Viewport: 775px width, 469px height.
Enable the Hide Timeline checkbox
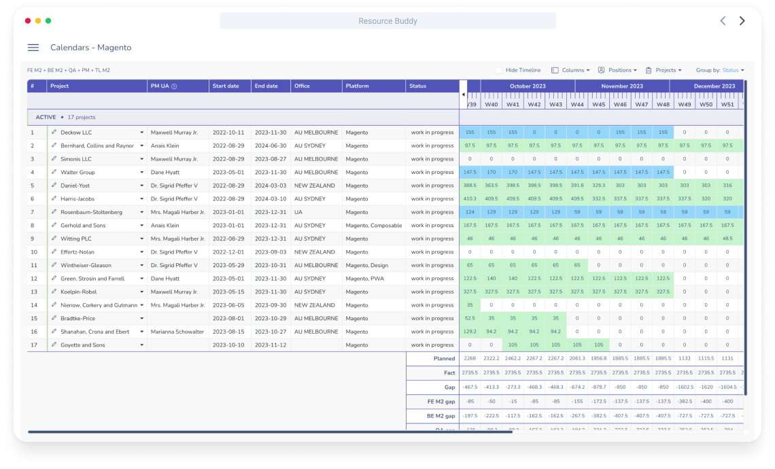click(x=499, y=70)
